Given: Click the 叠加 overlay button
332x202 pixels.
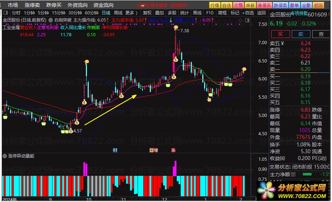Looking at the screenshot, I should 160,13.
